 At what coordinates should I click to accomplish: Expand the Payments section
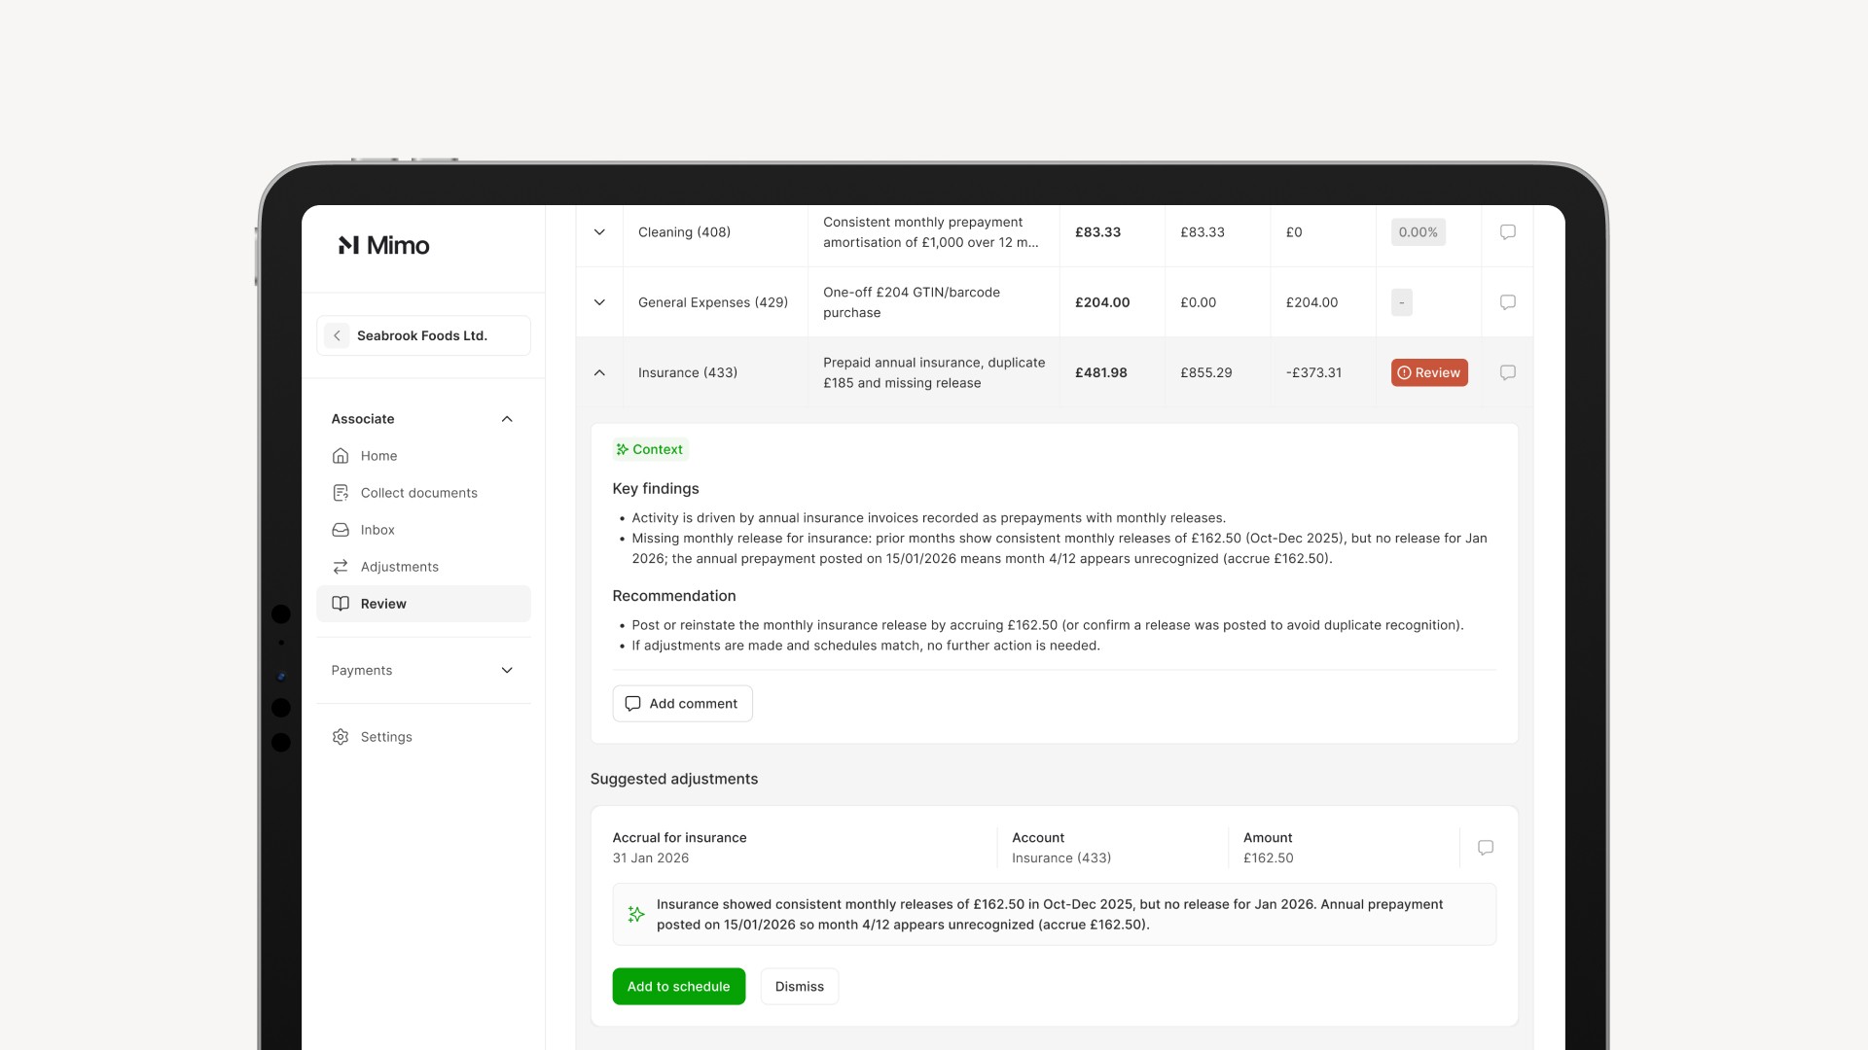coord(506,671)
